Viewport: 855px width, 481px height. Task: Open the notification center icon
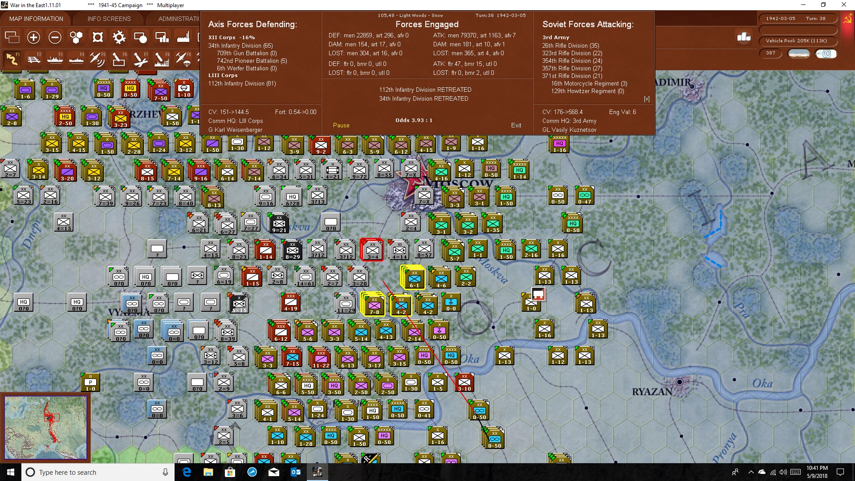tap(840, 472)
